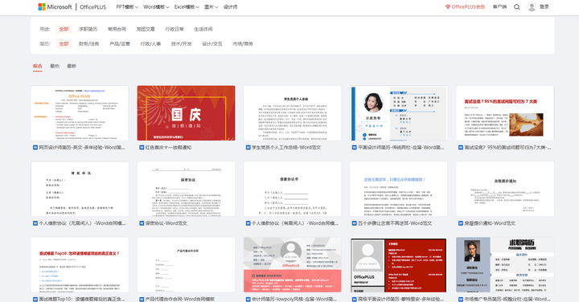Screen dimensions: 579x302
Task: Filter resumes by 财务/法务
Action: click(89, 44)
